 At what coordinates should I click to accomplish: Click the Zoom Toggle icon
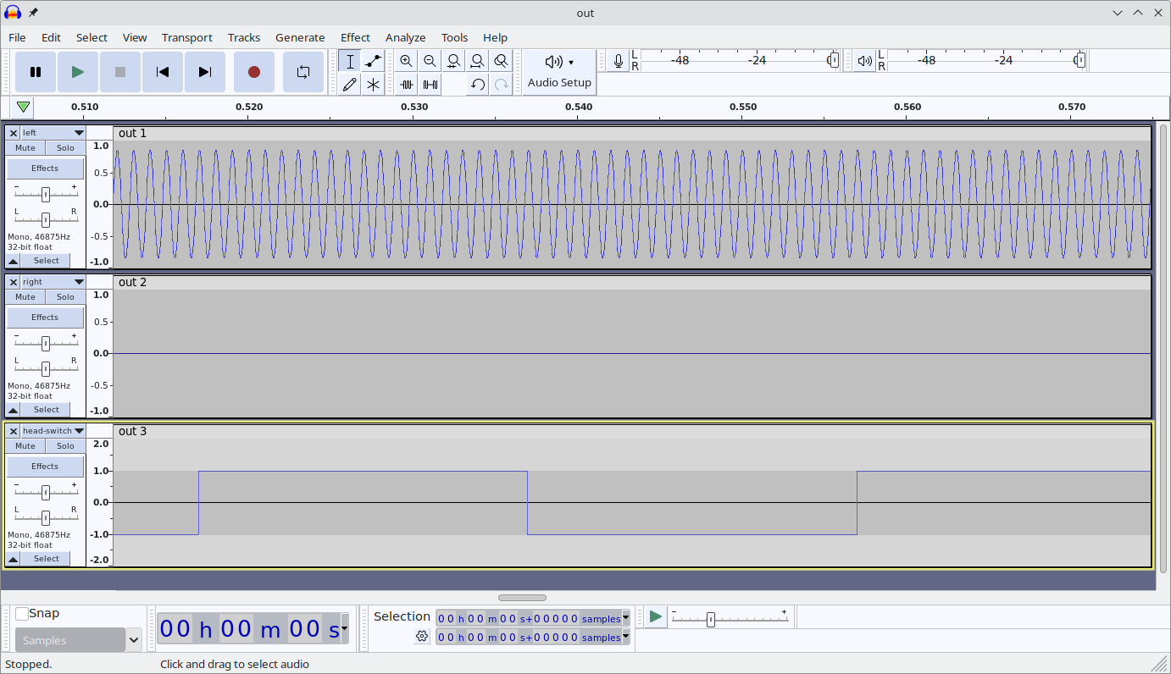tap(502, 61)
